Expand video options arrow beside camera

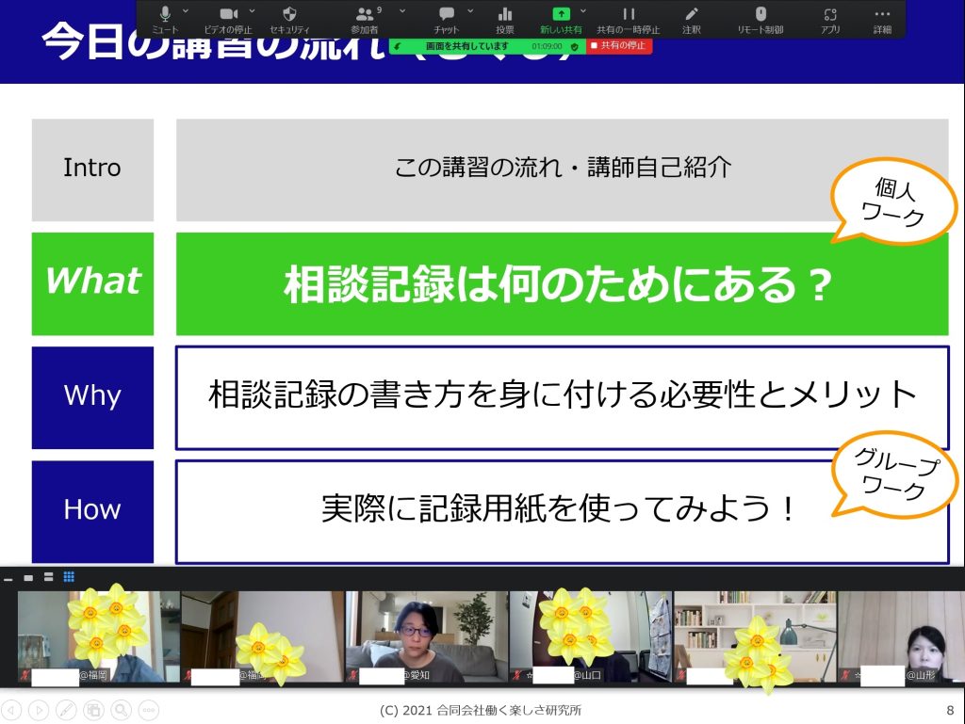252,11
